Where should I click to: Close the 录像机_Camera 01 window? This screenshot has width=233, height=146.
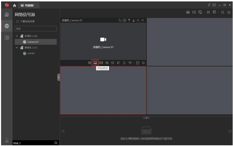[x=143, y=20]
